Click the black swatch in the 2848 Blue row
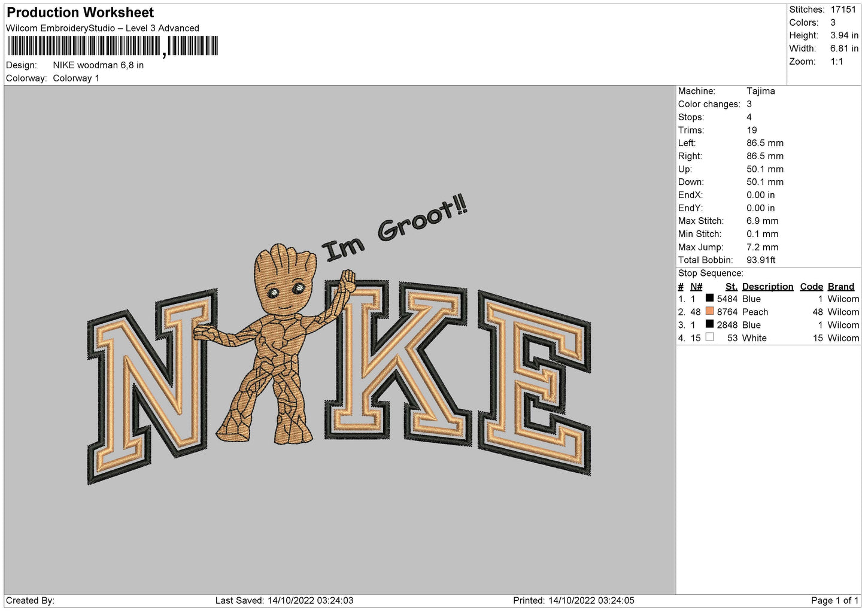 pos(709,324)
